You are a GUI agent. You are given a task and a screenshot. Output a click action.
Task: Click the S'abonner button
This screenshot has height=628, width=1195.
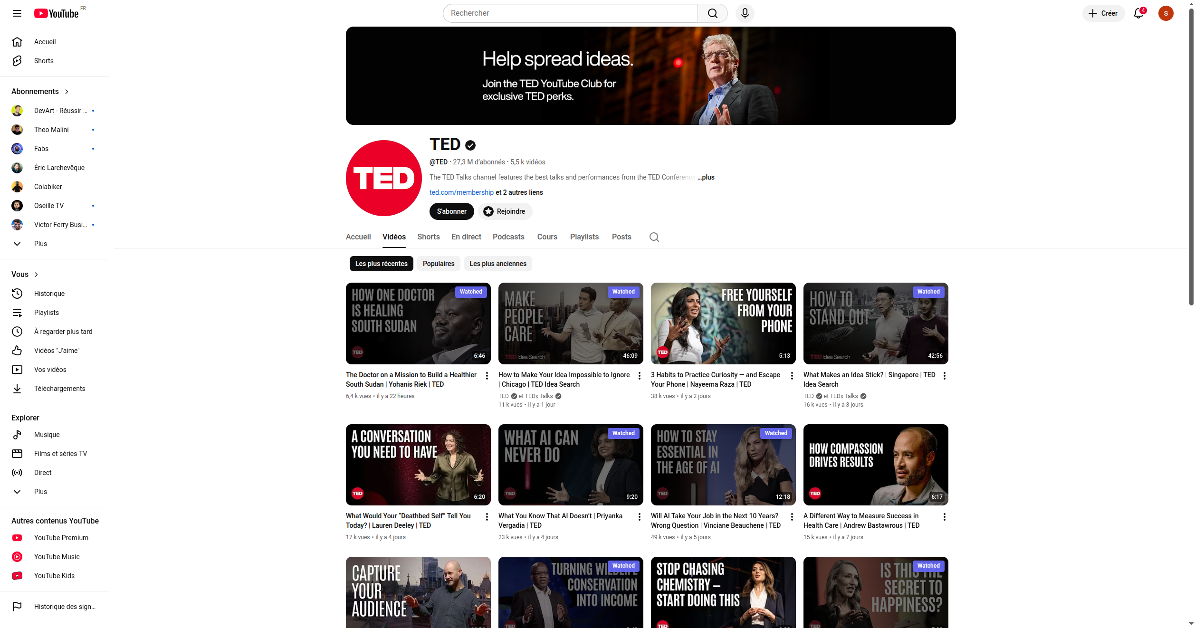(x=452, y=211)
